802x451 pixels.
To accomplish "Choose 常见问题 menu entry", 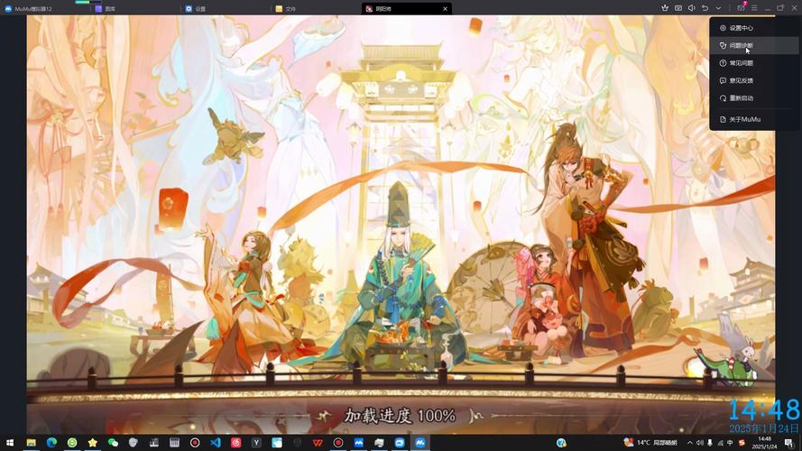I will pos(741,63).
